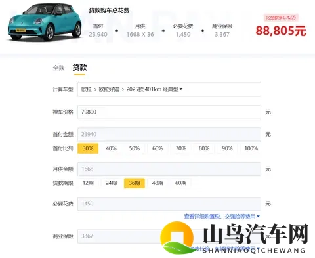Select 100% down payment ratio
The height and width of the screenshot is (258, 315).
tap(251, 148)
